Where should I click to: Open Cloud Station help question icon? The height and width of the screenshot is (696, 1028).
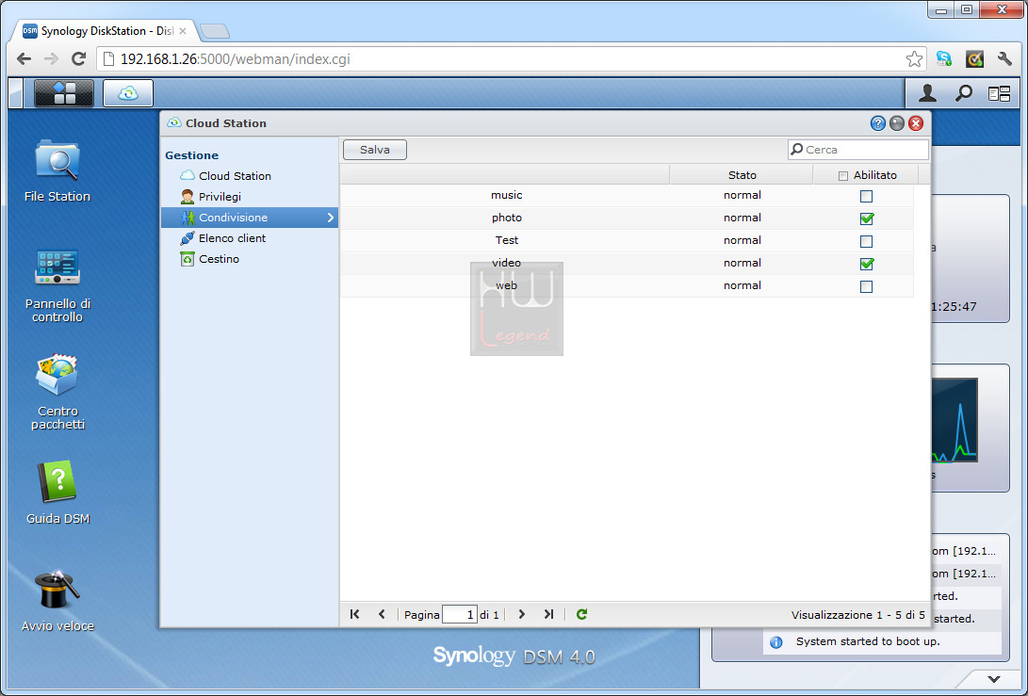coord(878,123)
